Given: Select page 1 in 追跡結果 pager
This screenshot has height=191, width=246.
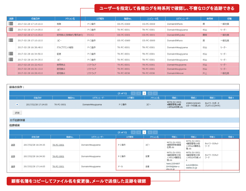Looking at the screenshot, I should tap(144, 132).
